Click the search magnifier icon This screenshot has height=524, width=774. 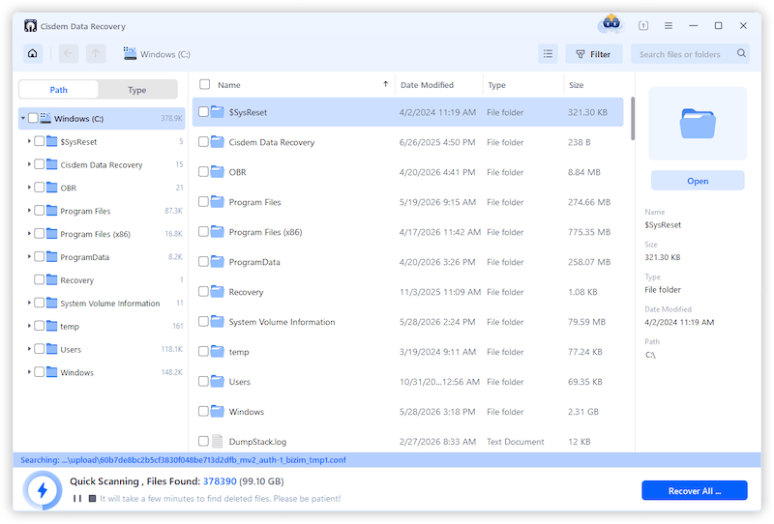tap(741, 53)
